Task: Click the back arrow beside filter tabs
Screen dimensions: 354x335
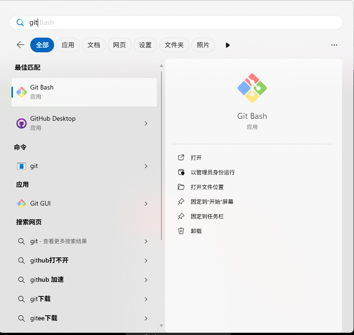Action: click(x=20, y=45)
